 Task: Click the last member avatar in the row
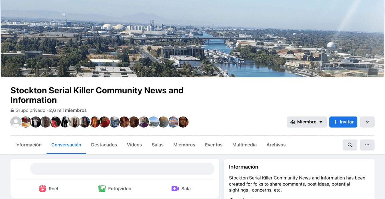click(183, 122)
